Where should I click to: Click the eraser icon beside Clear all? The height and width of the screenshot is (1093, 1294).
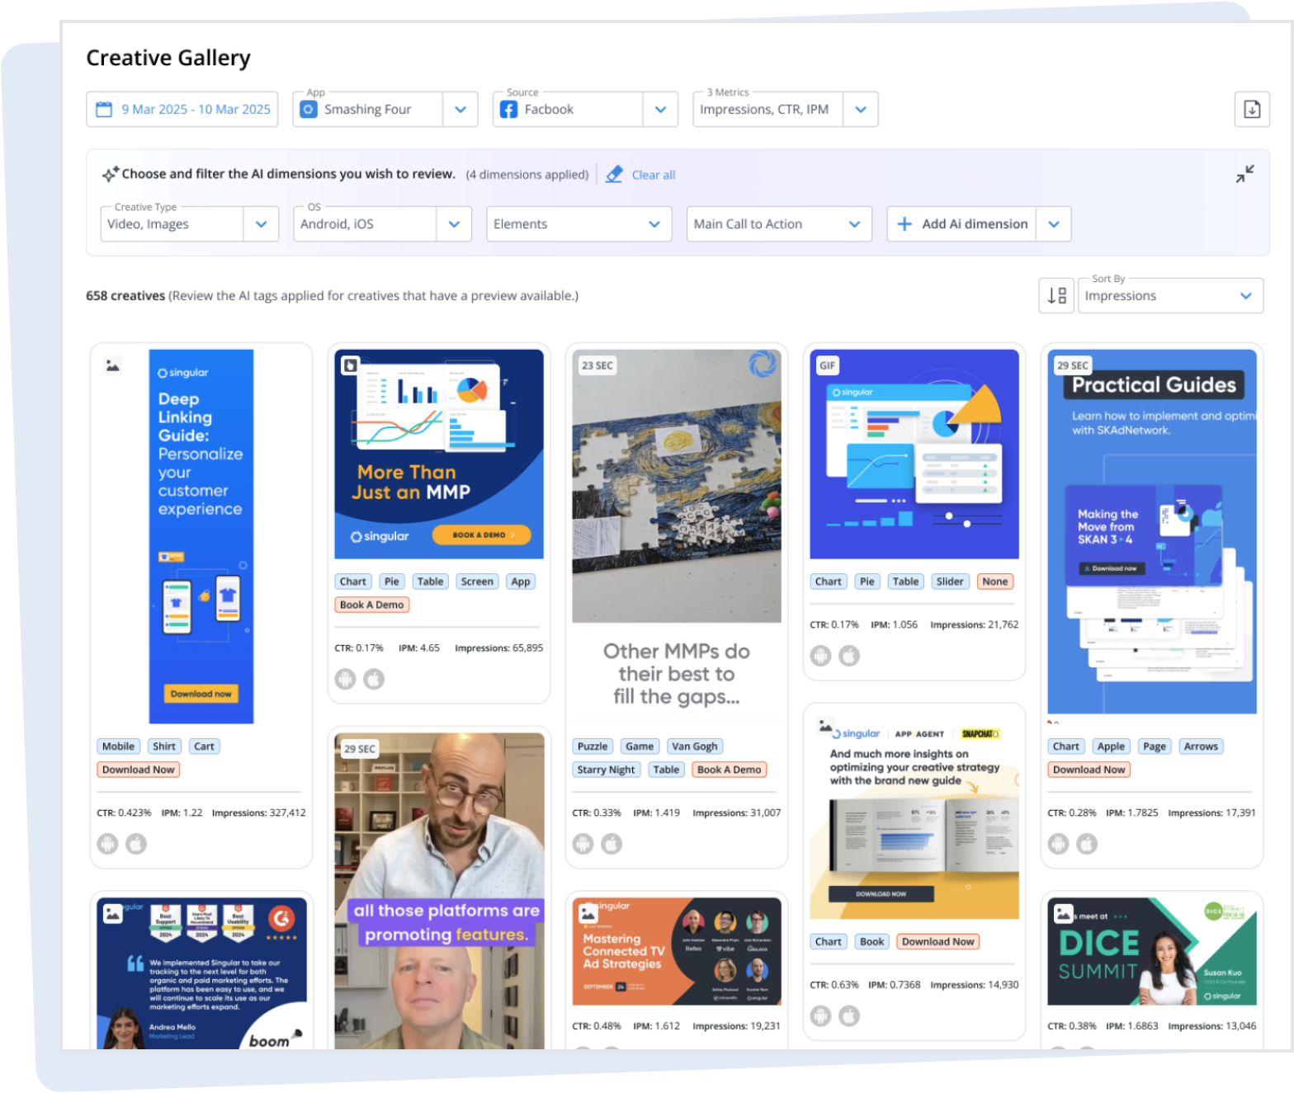[x=614, y=174]
